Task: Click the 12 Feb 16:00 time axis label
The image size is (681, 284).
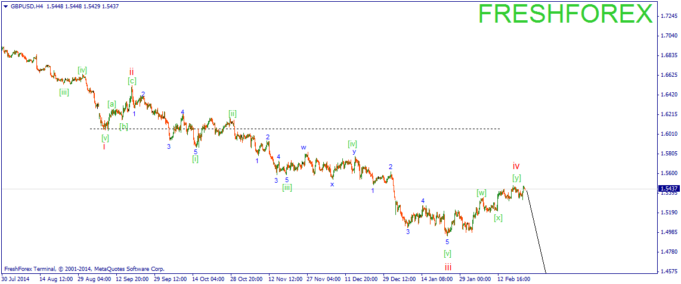Action: coord(514,278)
